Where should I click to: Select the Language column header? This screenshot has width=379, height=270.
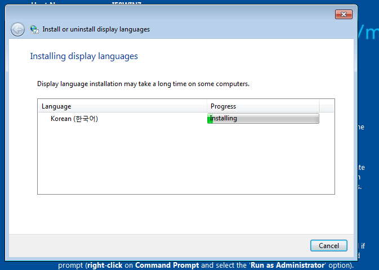(x=122, y=106)
